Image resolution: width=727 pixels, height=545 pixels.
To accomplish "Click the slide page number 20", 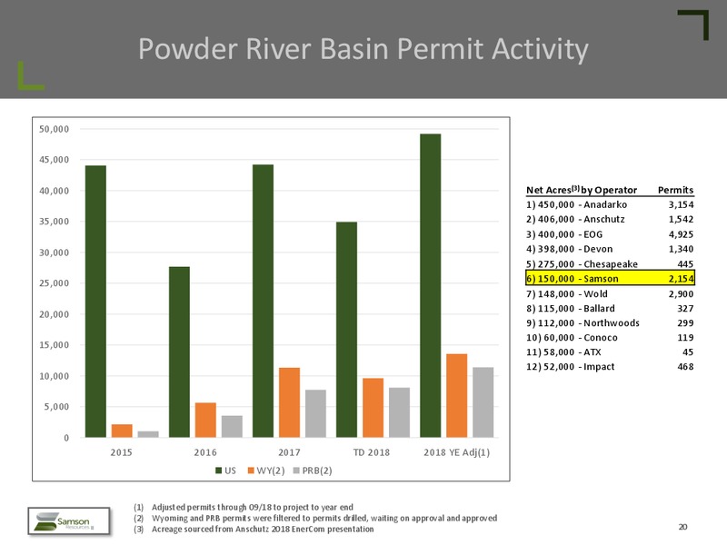I will 682,527.
